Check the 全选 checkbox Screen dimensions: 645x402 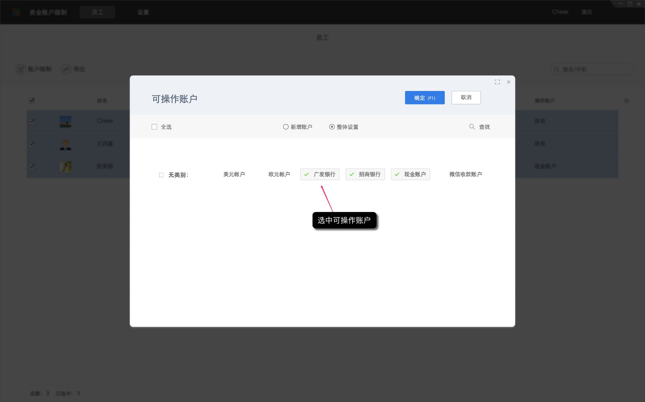154,126
